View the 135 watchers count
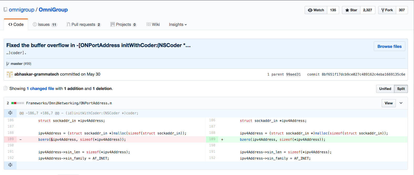This screenshot has height=175, width=414. pyautogui.click(x=333, y=10)
